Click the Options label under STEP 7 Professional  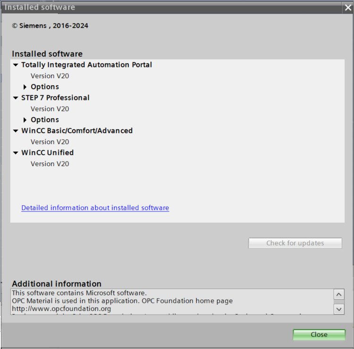(x=45, y=120)
